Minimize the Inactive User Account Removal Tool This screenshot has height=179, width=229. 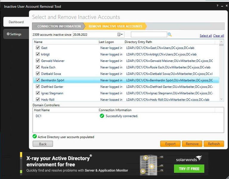click(x=222, y=6)
